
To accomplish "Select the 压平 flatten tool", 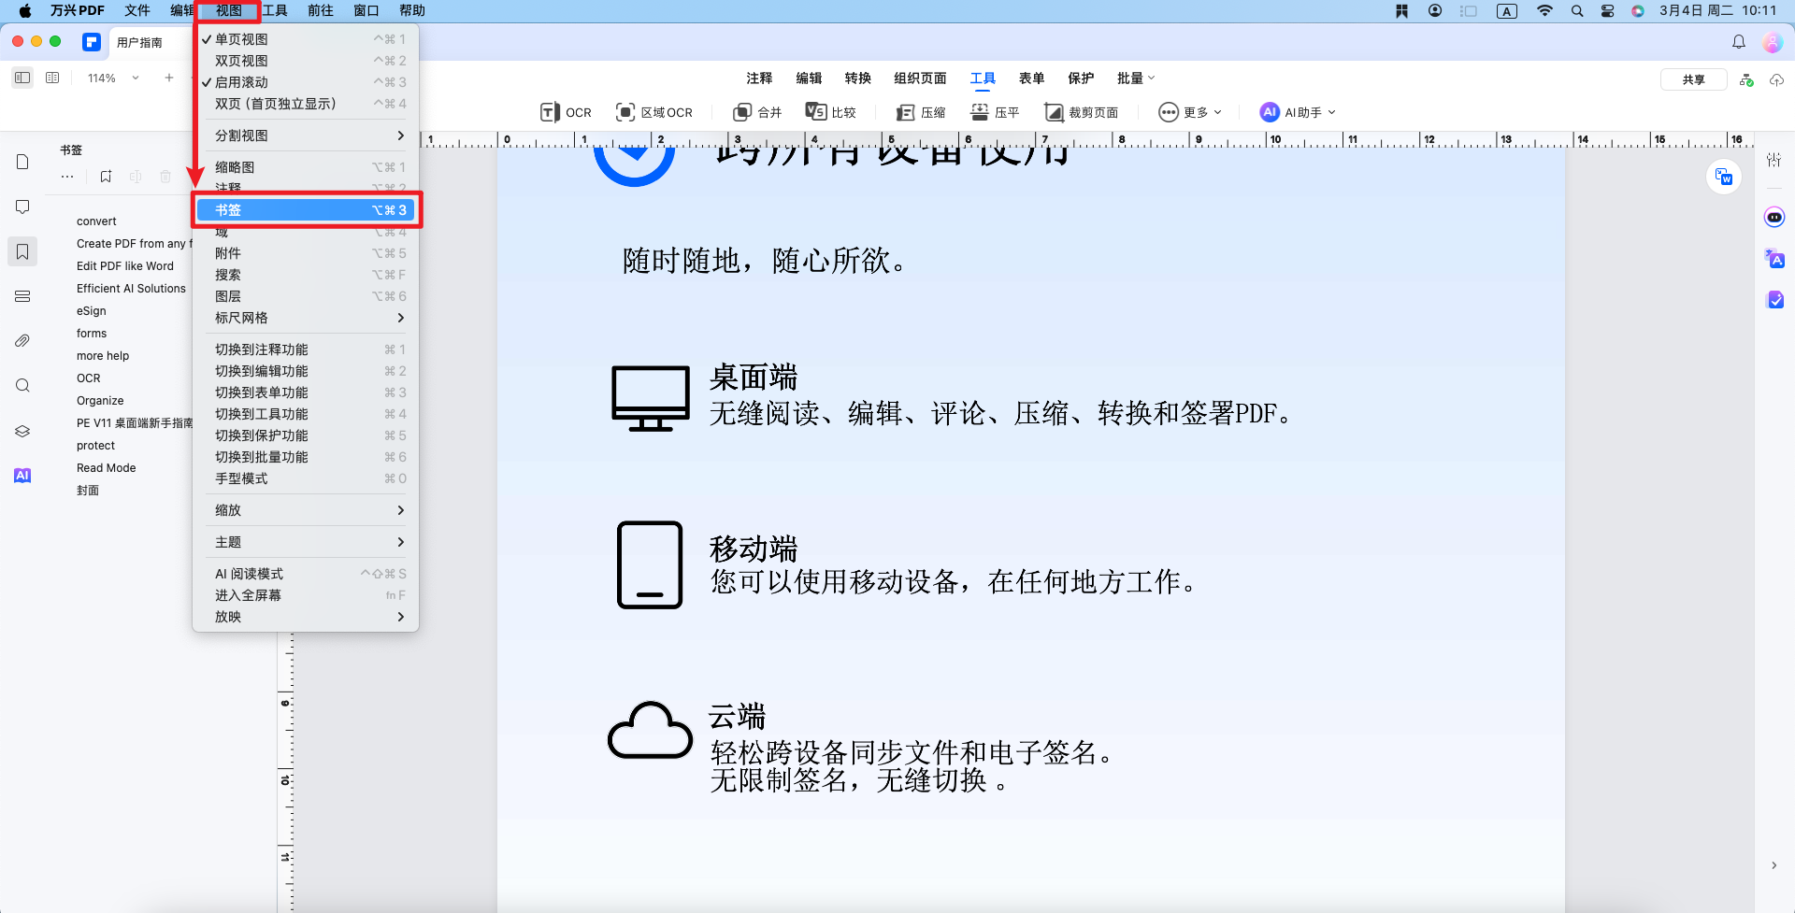I will coord(995,112).
